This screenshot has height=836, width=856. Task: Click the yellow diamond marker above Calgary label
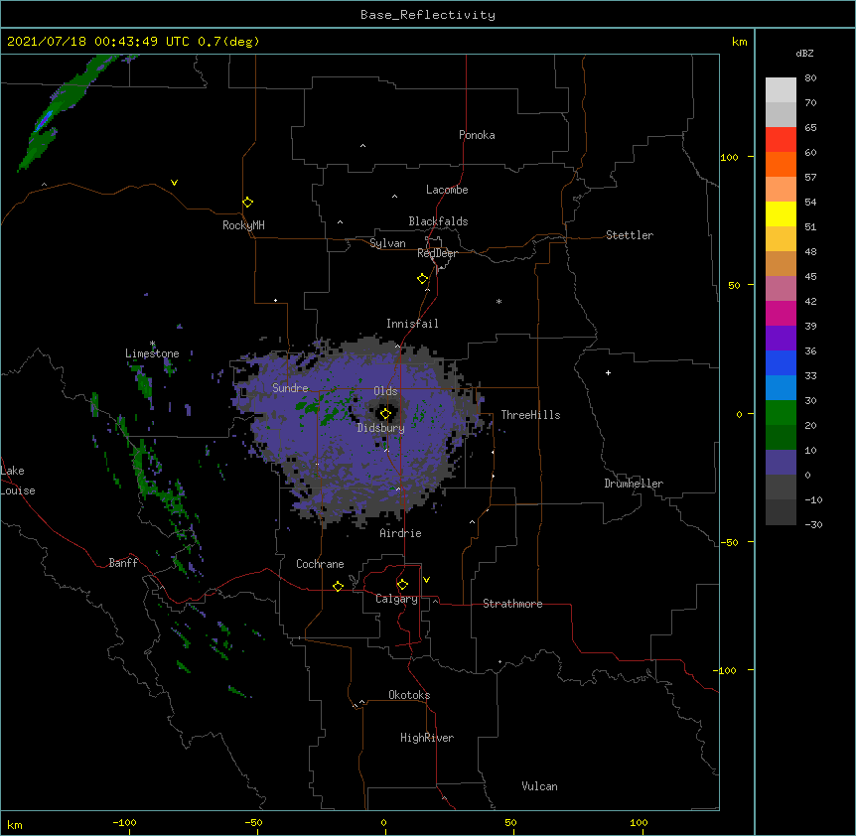(x=402, y=585)
